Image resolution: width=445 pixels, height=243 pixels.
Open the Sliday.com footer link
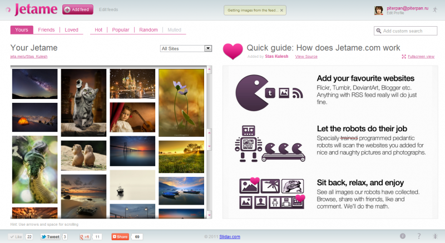230,236
